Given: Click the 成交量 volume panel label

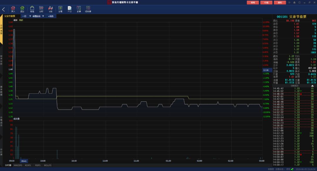Looking at the screenshot, I should (x=16, y=119).
